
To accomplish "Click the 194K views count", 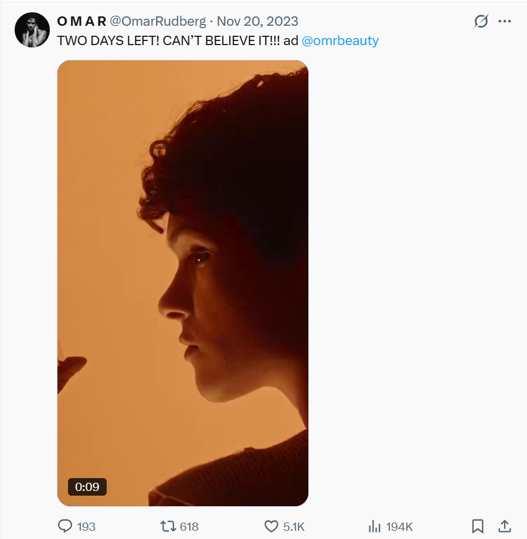I will [399, 526].
